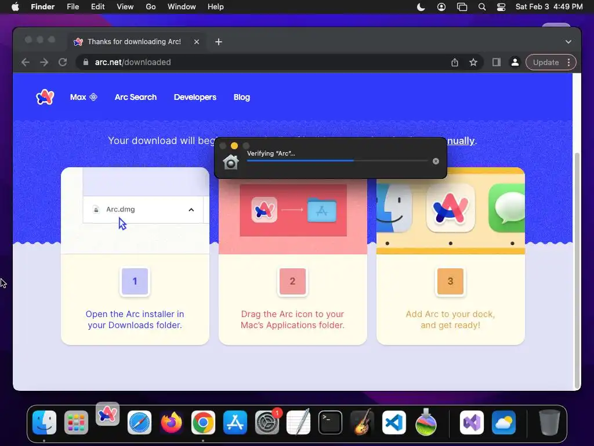The width and height of the screenshot is (594, 446).
Task: Open the Arc Search link
Action: click(136, 97)
